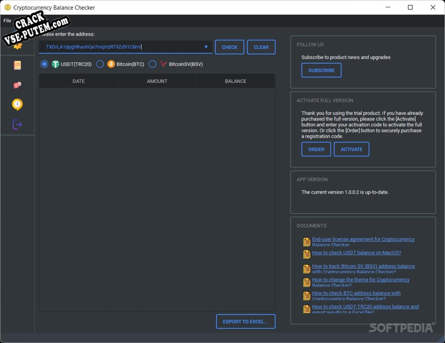Click the version 1.0.0.2 up-to-date text
The image size is (445, 343).
(x=345, y=192)
